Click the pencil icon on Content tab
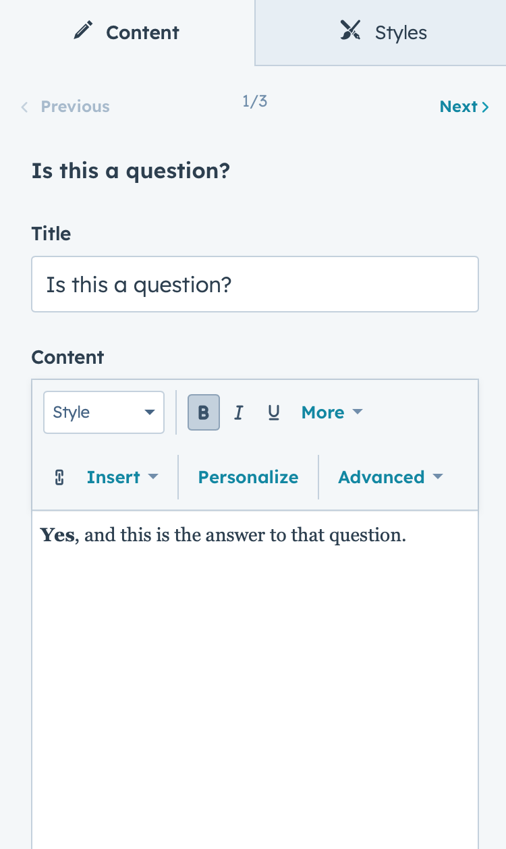 click(83, 31)
